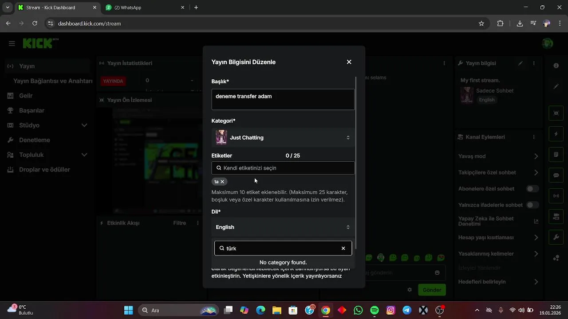Click the Gönder send button
The width and height of the screenshot is (568, 319).
click(432, 290)
